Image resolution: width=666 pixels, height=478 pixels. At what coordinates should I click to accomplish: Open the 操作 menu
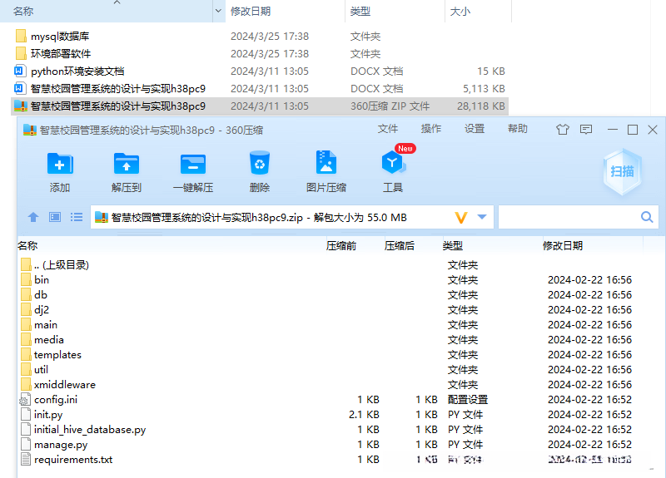[x=431, y=129]
